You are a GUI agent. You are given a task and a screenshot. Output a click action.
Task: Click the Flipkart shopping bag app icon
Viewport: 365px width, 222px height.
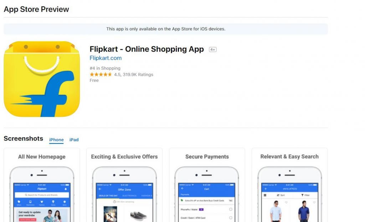(42, 79)
